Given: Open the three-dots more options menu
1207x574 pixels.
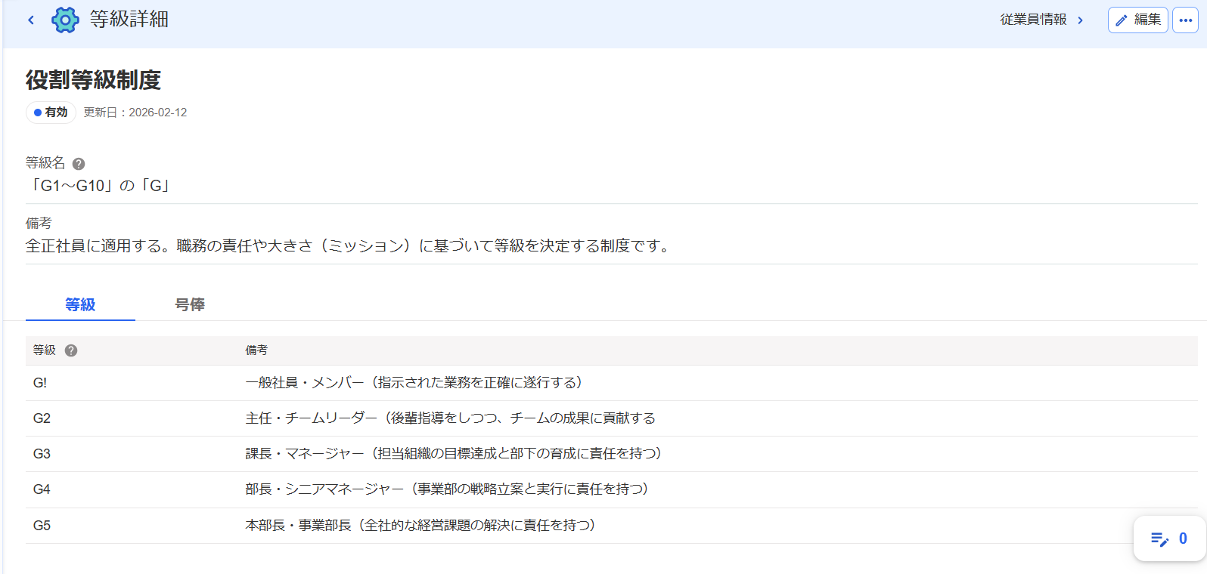Looking at the screenshot, I should pos(1185,20).
